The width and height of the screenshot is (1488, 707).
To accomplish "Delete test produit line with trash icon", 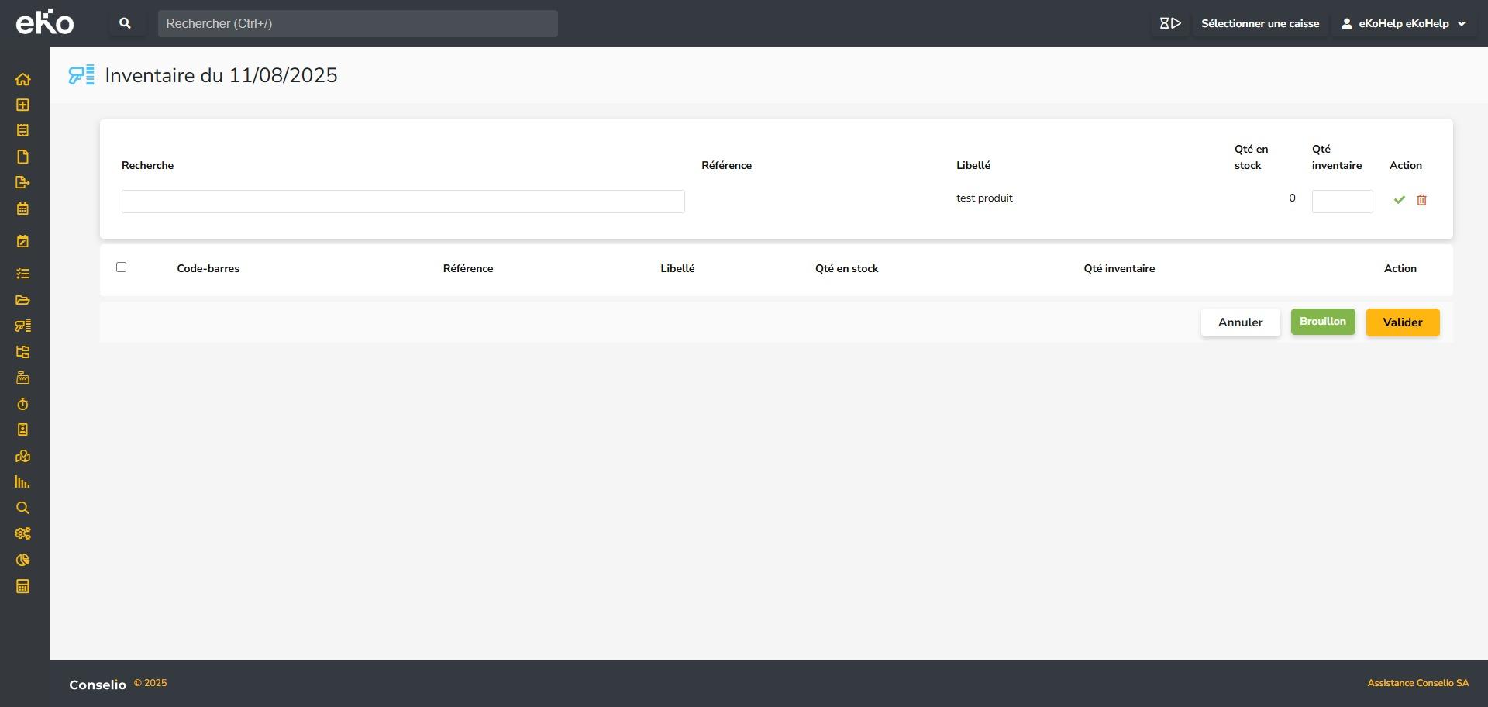I will pyautogui.click(x=1421, y=200).
